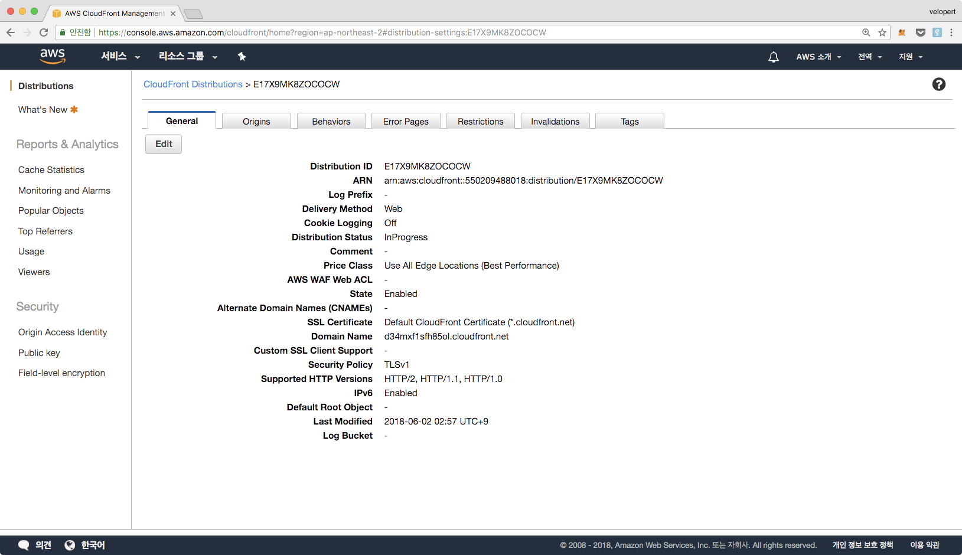The height and width of the screenshot is (555, 962).
Task: Switch to the Tags tab
Action: tap(630, 121)
